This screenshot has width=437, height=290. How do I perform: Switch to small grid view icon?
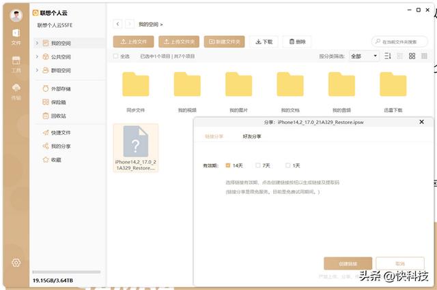pyautogui.click(x=424, y=56)
